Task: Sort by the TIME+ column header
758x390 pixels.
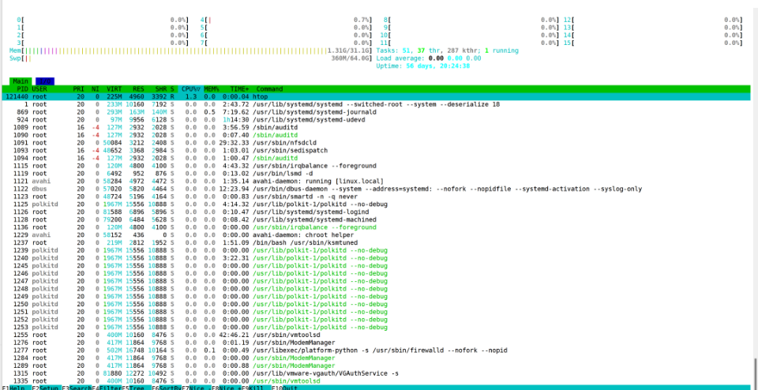Action: click(240, 89)
